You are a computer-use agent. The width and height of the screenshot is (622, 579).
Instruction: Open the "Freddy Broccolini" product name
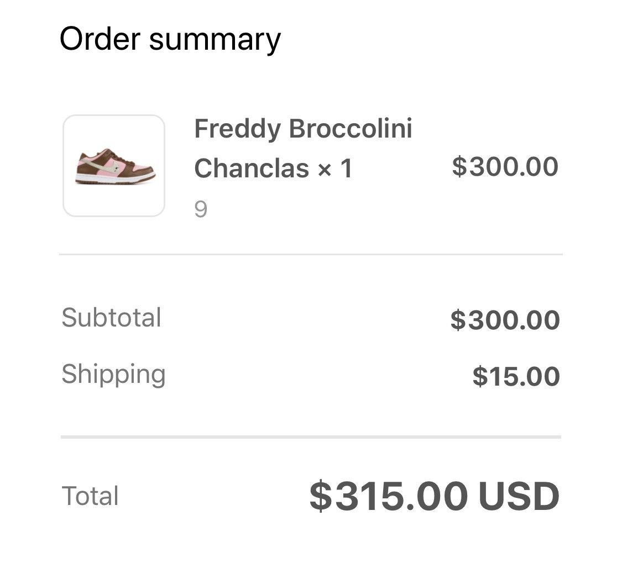303,129
